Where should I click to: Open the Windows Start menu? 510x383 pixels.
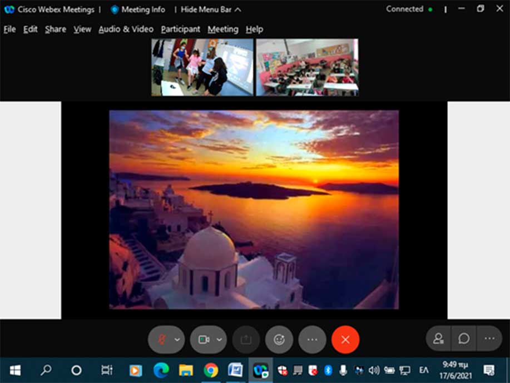pos(15,370)
